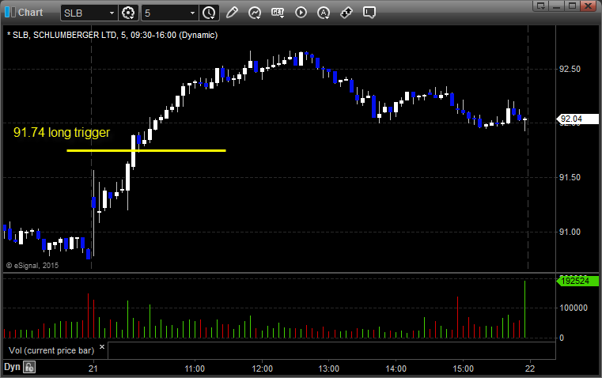This screenshot has width=602, height=378.
Task: Click the green 192524 volume marker
Action: click(577, 281)
